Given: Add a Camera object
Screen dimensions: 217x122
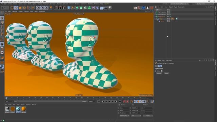Looking at the screenshot, I should pyautogui.click(x=106, y=8).
